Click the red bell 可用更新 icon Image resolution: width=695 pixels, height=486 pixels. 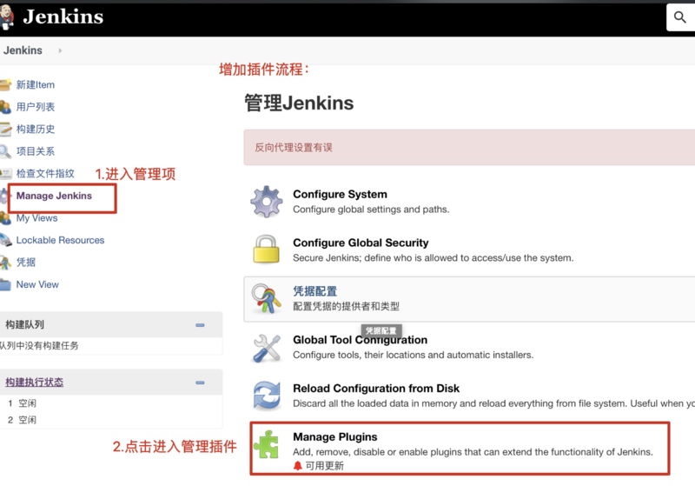pyautogui.click(x=297, y=466)
